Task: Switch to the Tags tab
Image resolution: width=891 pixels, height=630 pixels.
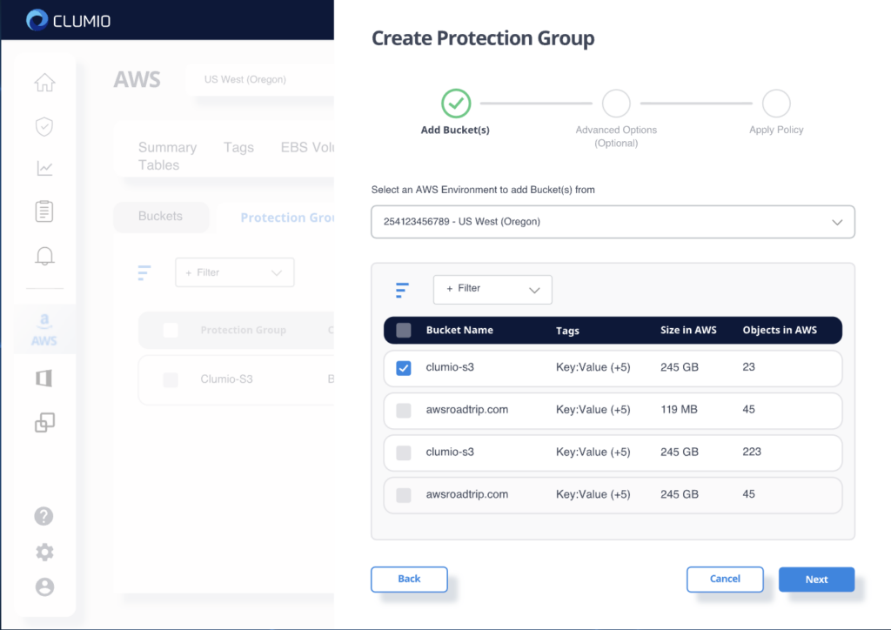Action: pyautogui.click(x=238, y=147)
